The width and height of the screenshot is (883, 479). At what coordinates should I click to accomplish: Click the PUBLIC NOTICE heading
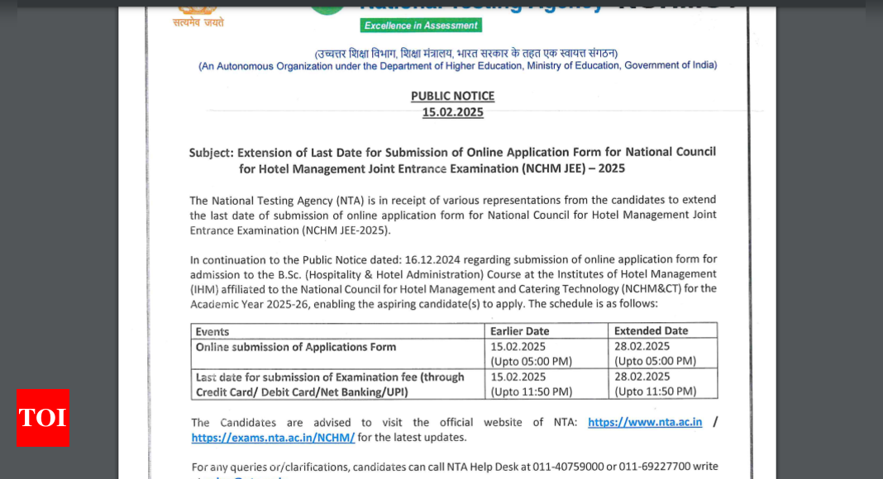coord(452,96)
